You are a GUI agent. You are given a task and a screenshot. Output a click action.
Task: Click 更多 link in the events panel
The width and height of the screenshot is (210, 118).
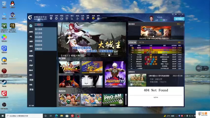click(x=179, y=24)
